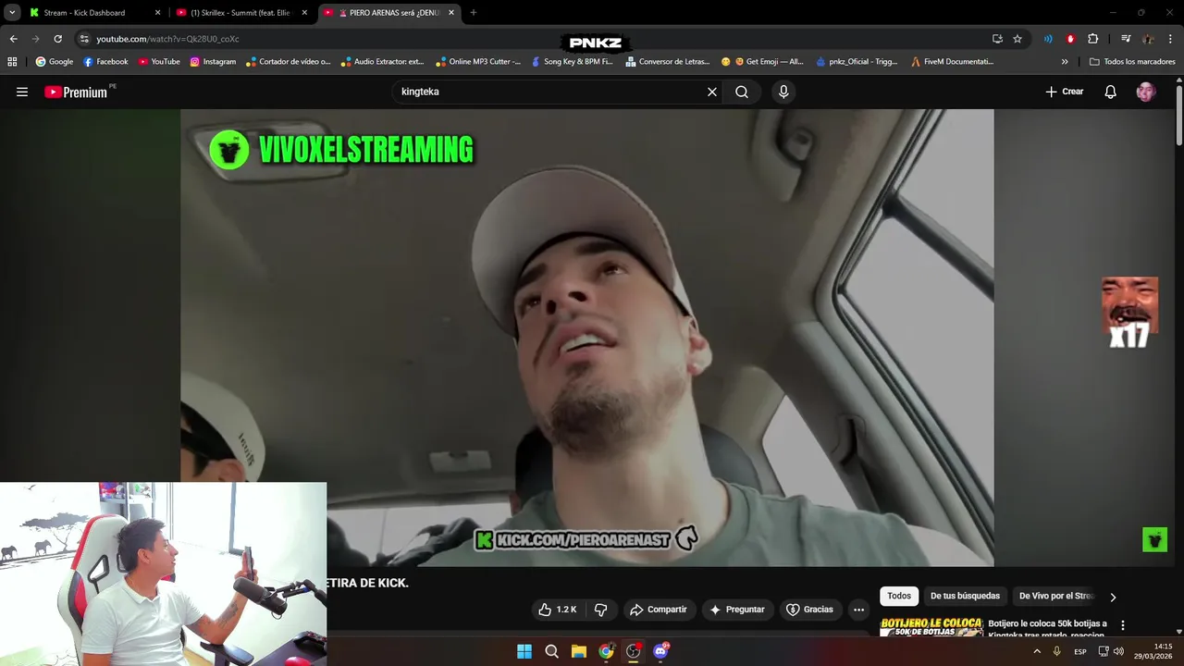Like the video with 1.2 K
Screen dimensions: 1184x666
click(x=557, y=610)
